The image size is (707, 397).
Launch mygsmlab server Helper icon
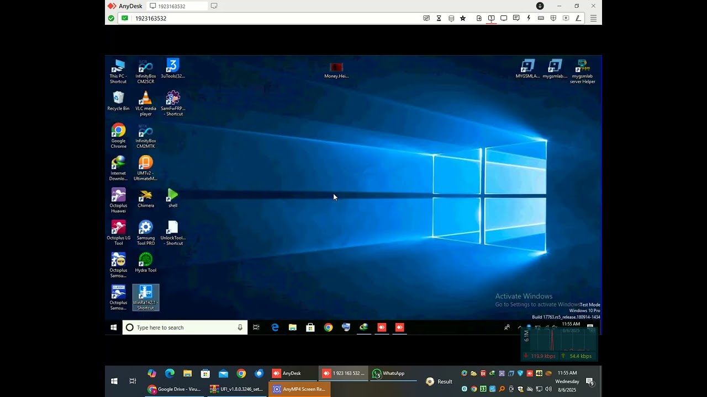[582, 72]
